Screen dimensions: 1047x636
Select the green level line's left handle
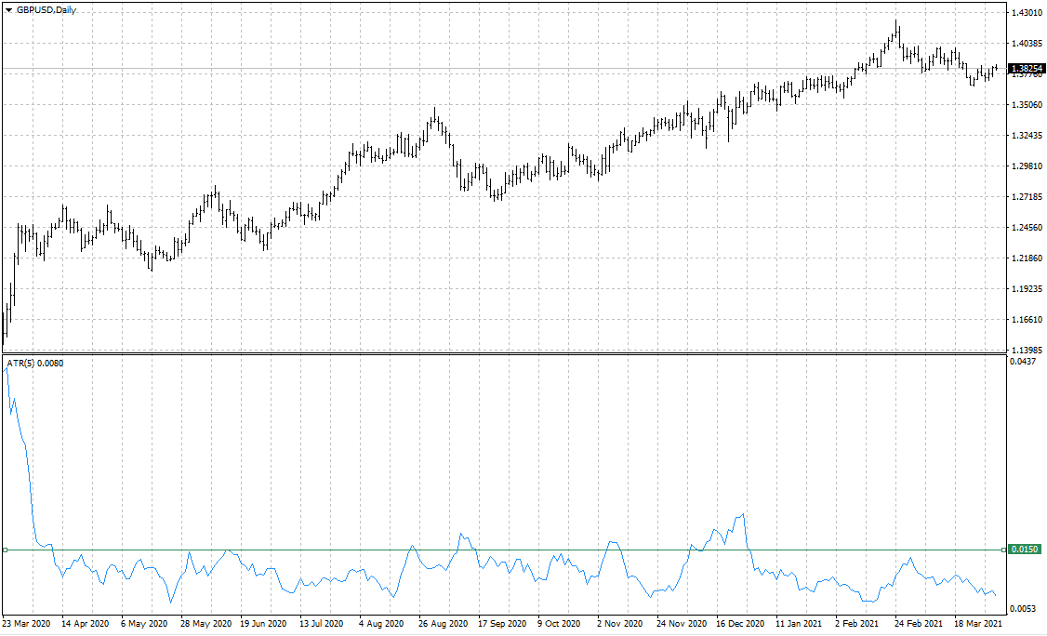(x=5, y=550)
